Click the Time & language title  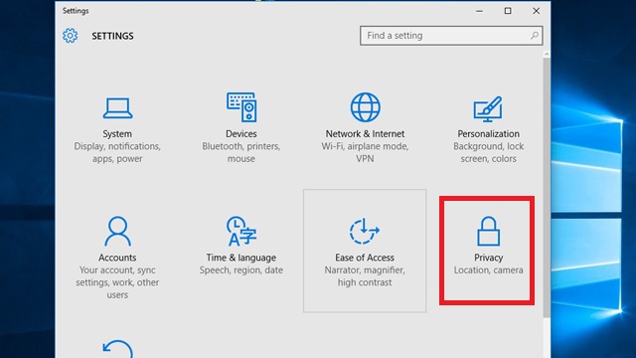coord(241,258)
